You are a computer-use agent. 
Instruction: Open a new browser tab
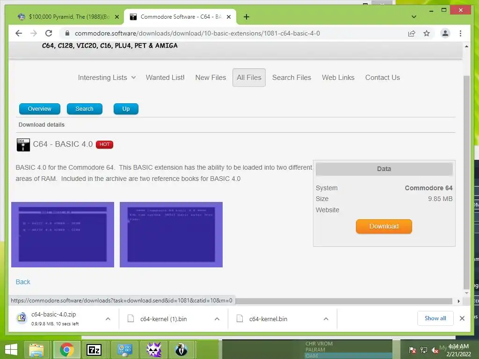click(247, 17)
